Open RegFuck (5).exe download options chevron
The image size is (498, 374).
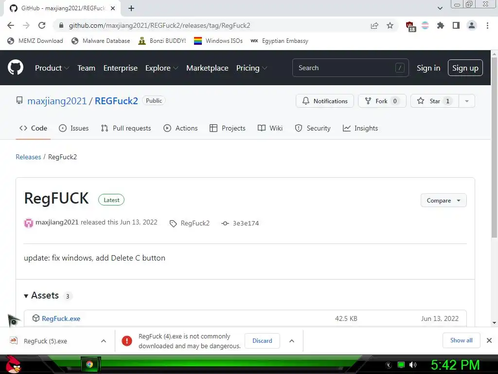click(x=104, y=341)
